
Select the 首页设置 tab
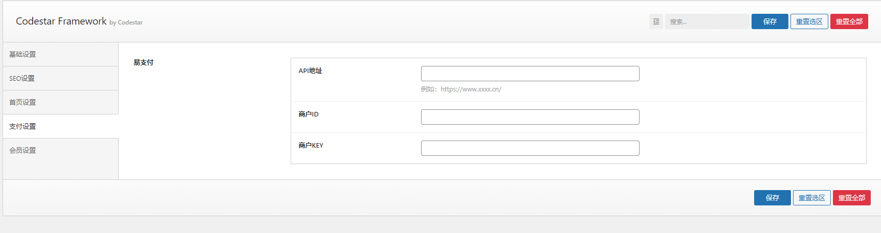point(60,102)
